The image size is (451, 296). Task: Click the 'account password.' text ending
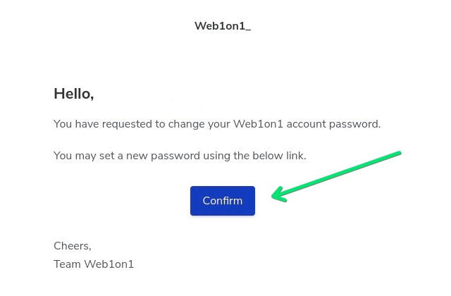[333, 124]
